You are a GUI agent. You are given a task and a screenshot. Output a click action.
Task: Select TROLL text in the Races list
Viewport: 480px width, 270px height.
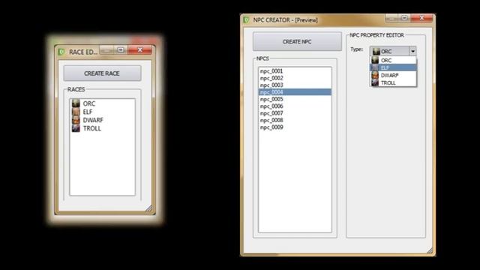click(x=91, y=128)
